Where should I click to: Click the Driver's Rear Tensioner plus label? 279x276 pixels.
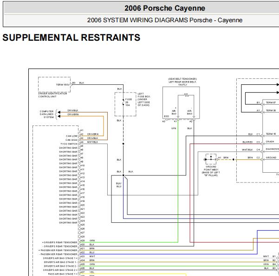click(x=60, y=242)
